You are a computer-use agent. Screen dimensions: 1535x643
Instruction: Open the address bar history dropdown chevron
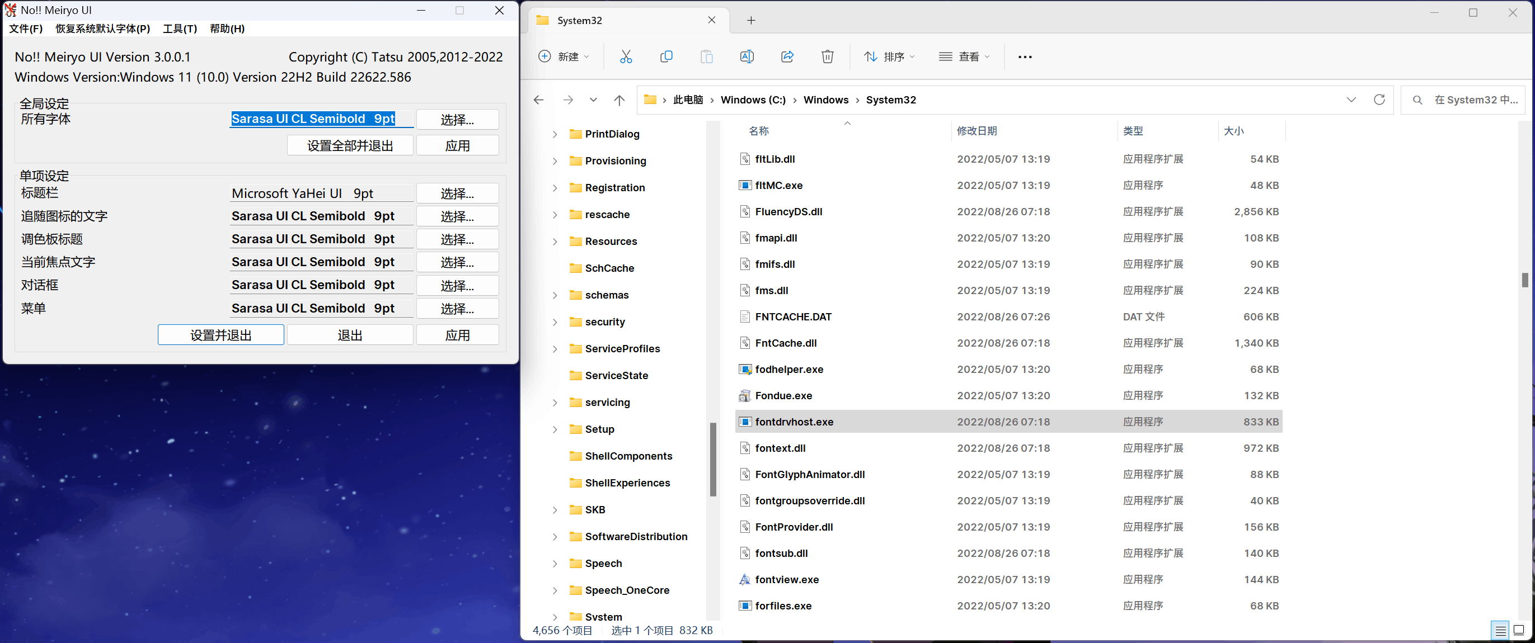1351,100
